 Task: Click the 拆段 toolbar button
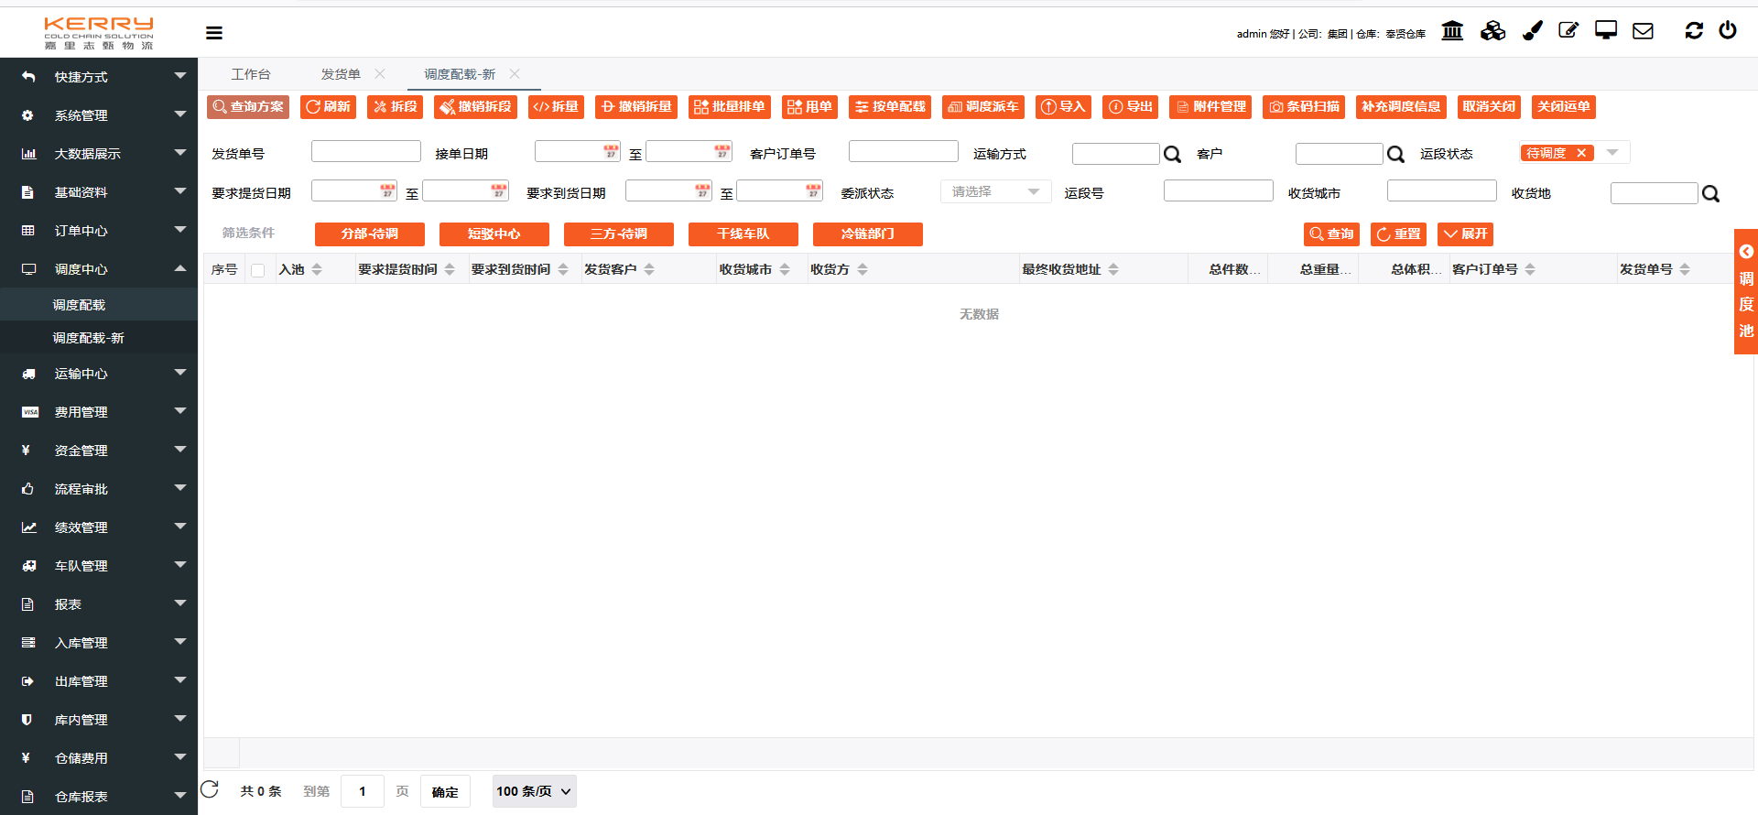click(395, 107)
